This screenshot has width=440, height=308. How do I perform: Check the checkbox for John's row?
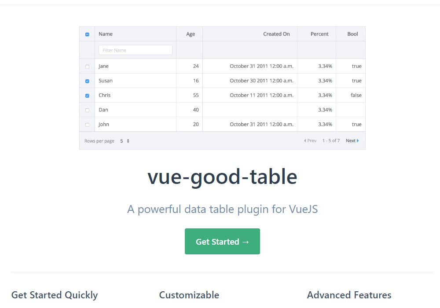(x=87, y=125)
